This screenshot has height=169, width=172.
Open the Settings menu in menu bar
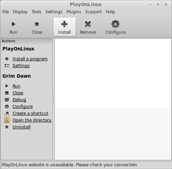click(x=54, y=12)
